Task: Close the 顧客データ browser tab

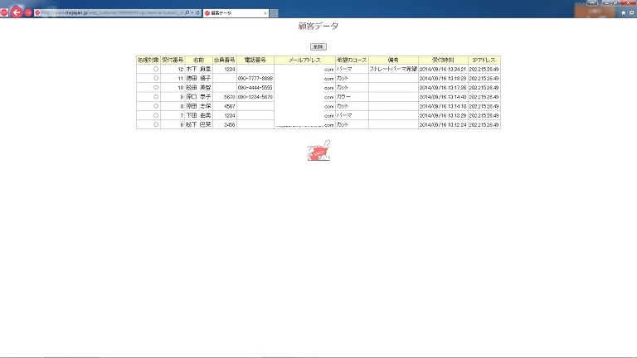Action: [265, 13]
